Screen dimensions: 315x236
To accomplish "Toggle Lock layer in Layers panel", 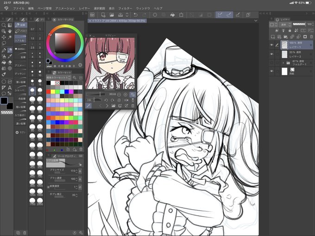I will click(290, 31).
